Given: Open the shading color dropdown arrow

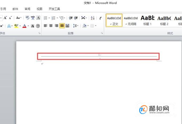Looking at the screenshot, I should pyautogui.click(x=88, y=26).
